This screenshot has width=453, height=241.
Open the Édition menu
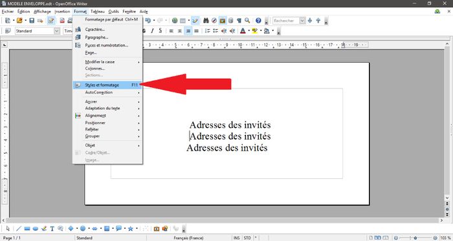tap(24, 12)
